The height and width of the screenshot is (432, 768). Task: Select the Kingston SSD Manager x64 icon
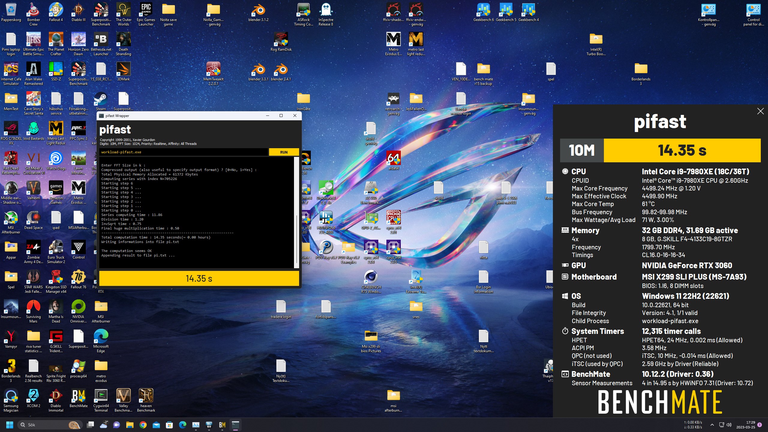point(56,281)
